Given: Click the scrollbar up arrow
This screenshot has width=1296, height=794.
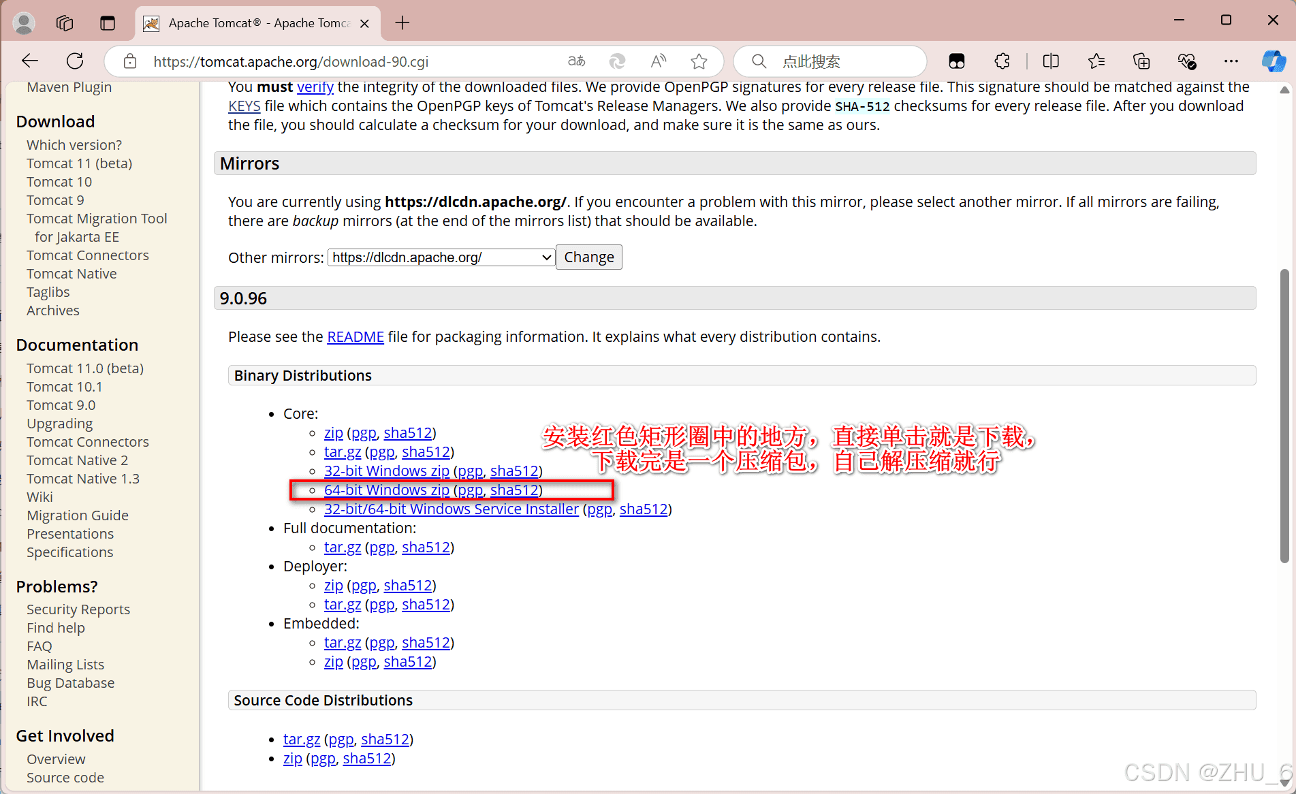Looking at the screenshot, I should pyautogui.click(x=1284, y=90).
